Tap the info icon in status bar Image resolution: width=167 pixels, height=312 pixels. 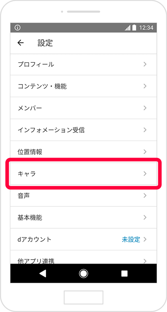point(17,28)
